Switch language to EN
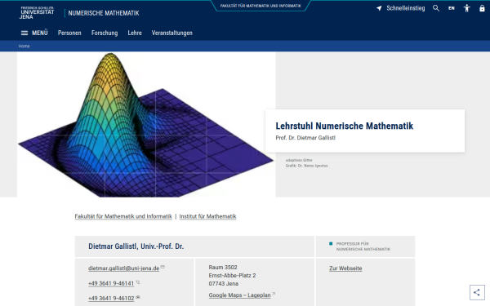This screenshot has height=306, width=490. (452, 8)
